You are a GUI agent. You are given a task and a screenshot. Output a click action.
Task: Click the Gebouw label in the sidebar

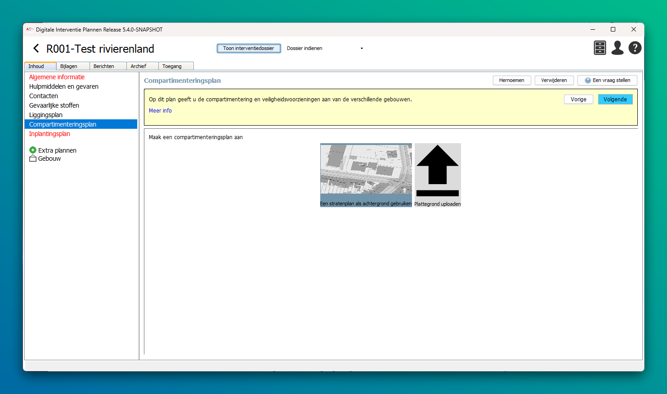tap(49, 159)
